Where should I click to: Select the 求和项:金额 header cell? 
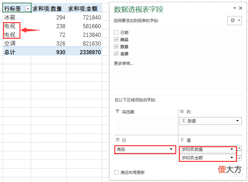(84, 8)
